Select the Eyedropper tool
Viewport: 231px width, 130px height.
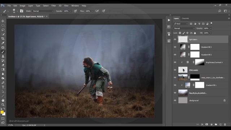click(x=3, y=43)
